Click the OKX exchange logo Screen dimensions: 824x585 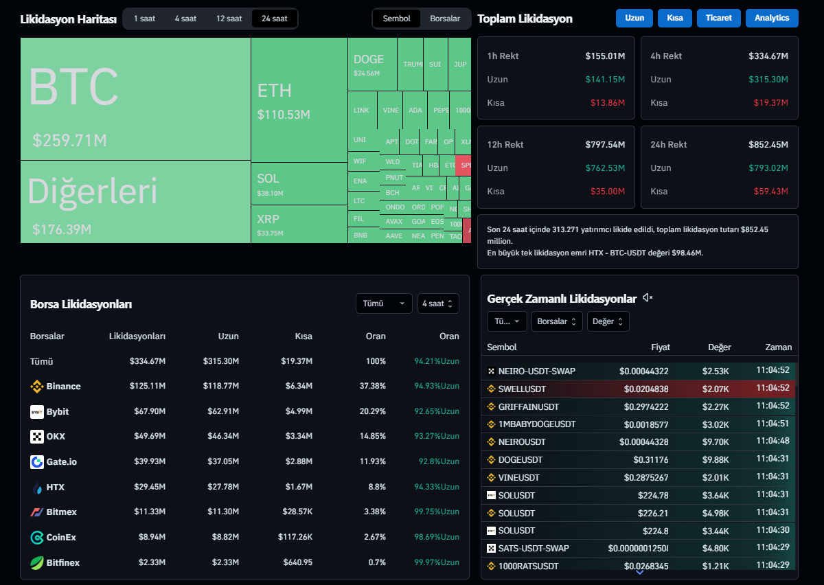37,437
